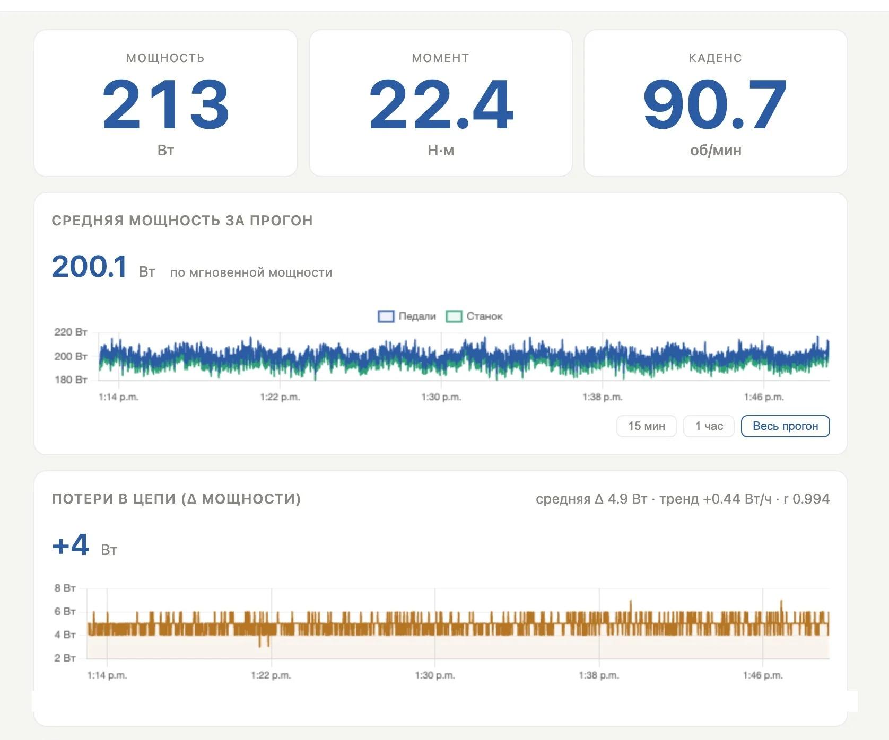Hide the Станок series via legend label

point(484,316)
